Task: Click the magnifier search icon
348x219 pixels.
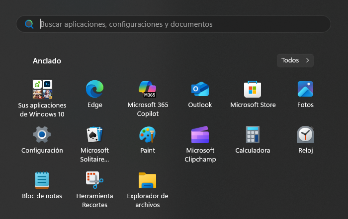Action: coord(29,24)
